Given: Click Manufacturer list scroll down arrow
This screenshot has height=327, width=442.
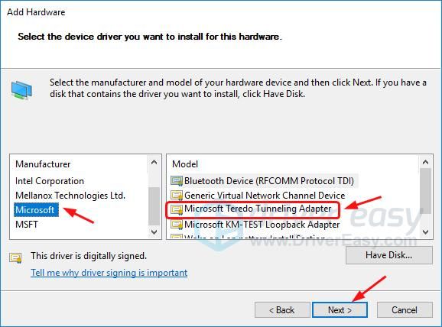Looking at the screenshot, I should pyautogui.click(x=154, y=231).
